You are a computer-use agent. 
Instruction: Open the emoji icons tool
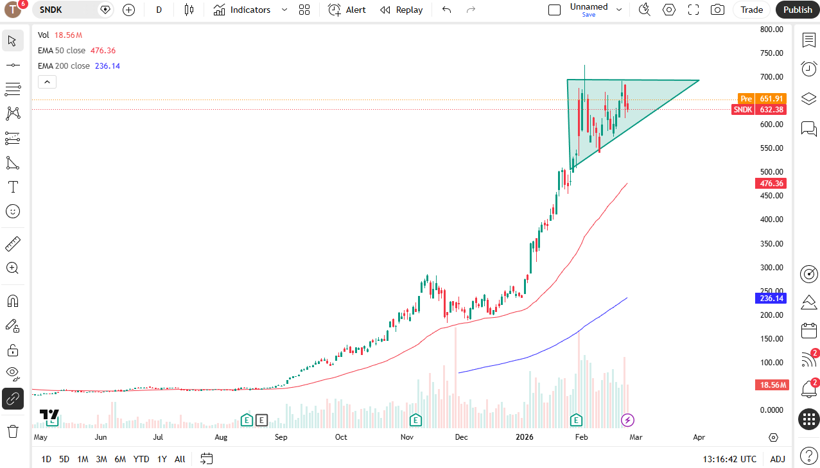click(x=12, y=211)
